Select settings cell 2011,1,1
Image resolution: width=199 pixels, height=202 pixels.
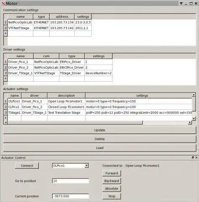(x=83, y=28)
